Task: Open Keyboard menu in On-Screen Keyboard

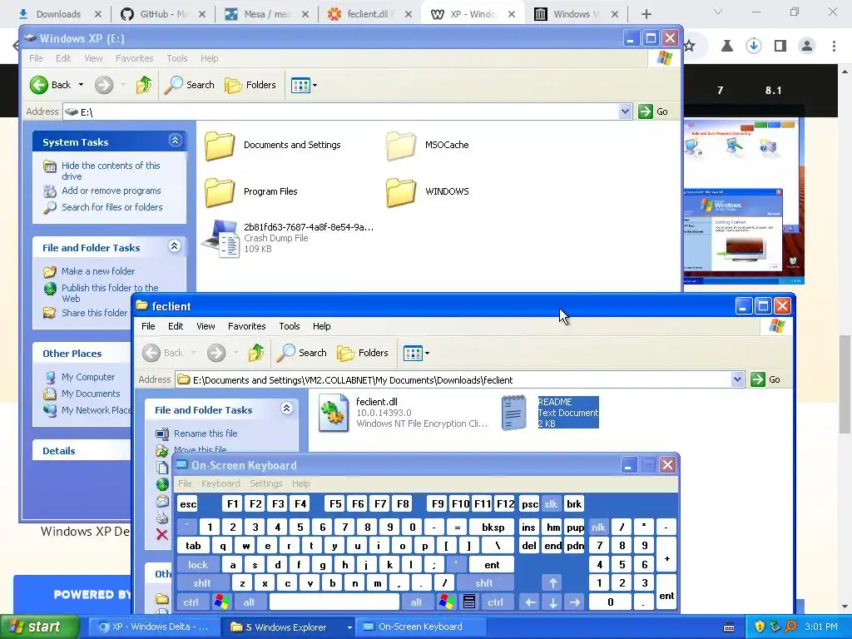Action: [x=220, y=483]
